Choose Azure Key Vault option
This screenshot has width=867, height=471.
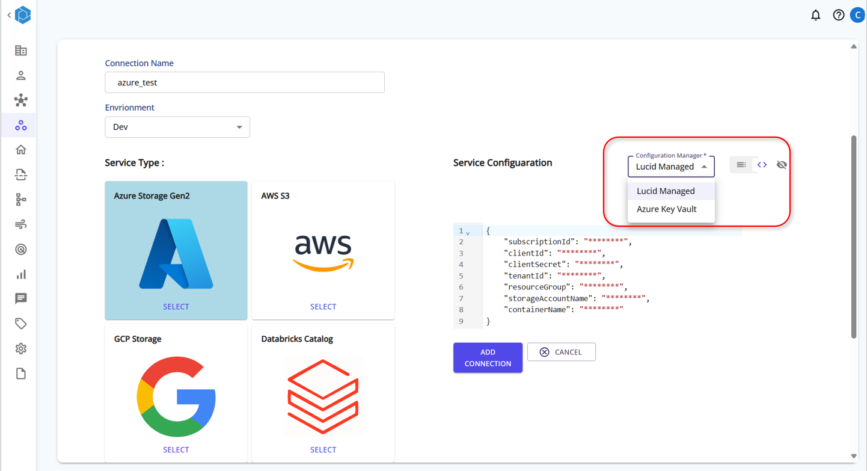point(671,209)
